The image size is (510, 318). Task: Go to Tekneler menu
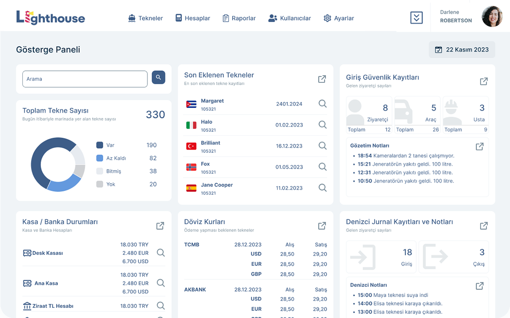click(x=145, y=18)
